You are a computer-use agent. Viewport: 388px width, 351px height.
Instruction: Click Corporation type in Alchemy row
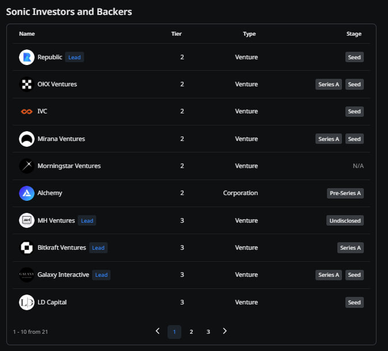[x=241, y=193]
